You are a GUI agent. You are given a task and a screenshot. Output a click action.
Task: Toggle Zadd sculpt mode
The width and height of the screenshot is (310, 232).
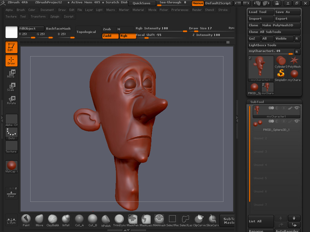coord(110,36)
